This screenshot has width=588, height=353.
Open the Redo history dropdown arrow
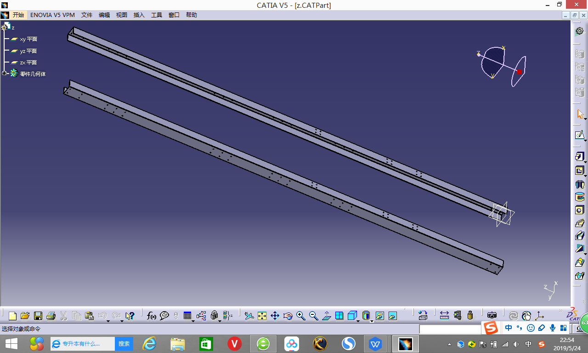point(122,320)
